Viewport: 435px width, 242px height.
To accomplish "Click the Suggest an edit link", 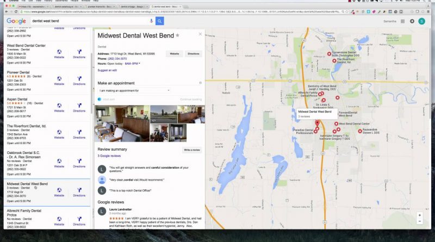I will (x=107, y=70).
